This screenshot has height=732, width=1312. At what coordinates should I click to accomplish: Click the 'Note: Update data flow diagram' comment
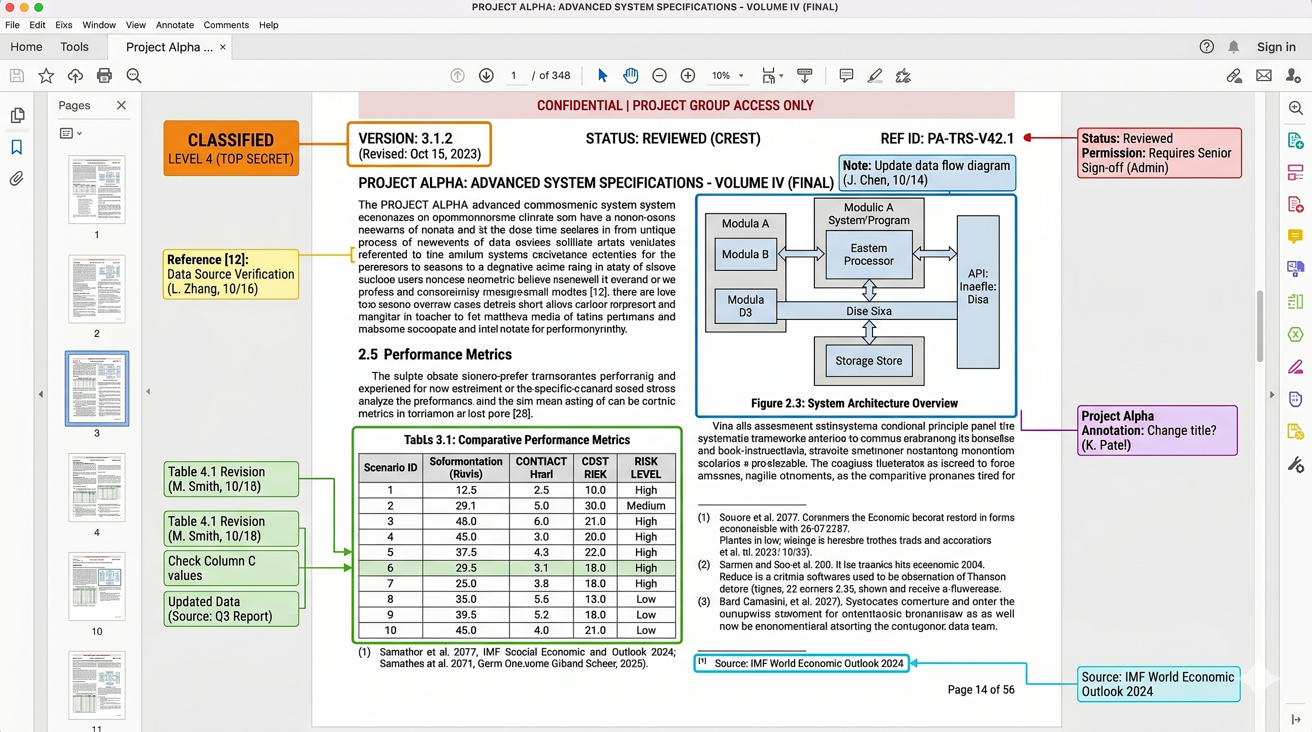tap(927, 173)
